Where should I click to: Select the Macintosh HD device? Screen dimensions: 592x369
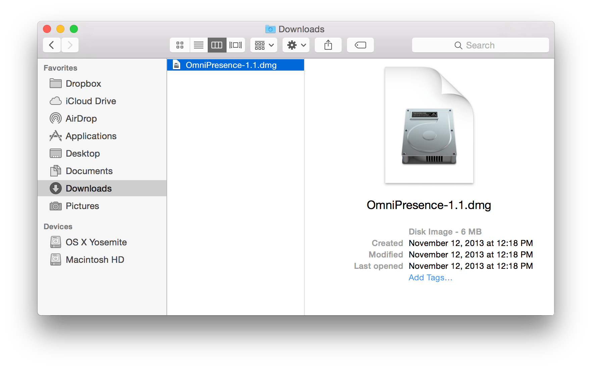(x=102, y=260)
